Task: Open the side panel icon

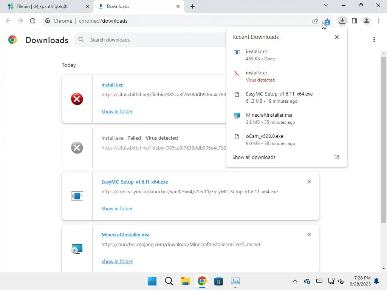Action: (x=354, y=21)
